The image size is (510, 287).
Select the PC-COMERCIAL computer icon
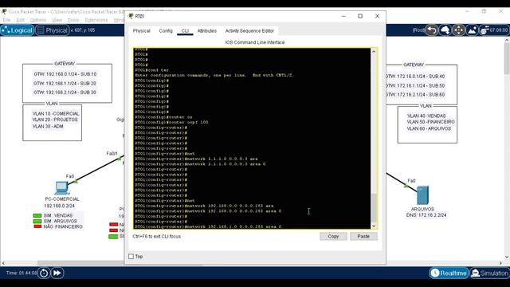coord(61,188)
